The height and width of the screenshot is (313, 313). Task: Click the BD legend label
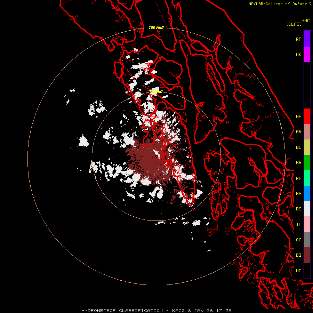tap(298, 147)
